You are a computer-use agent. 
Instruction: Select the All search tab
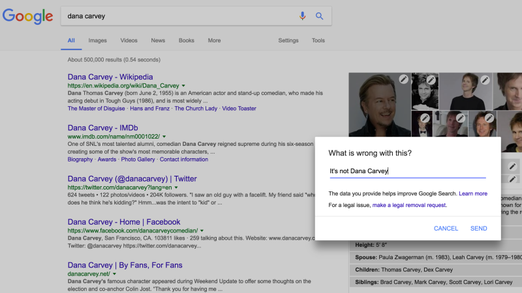[x=71, y=40]
